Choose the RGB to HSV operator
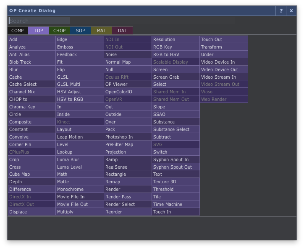The height and width of the screenshot is (249, 304). click(x=176, y=54)
